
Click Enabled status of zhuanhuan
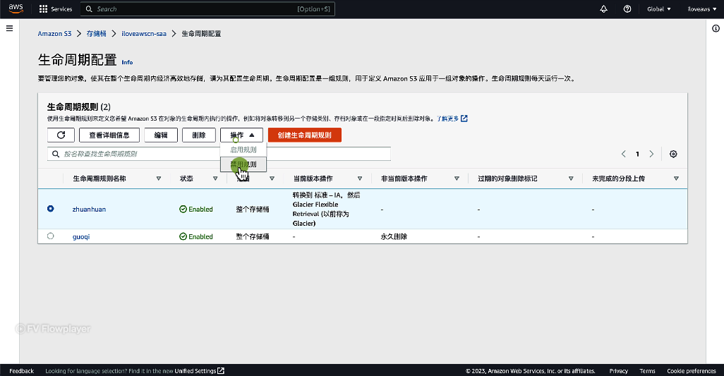(x=196, y=210)
